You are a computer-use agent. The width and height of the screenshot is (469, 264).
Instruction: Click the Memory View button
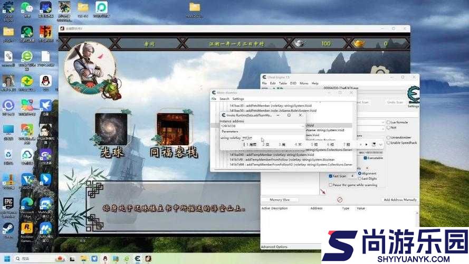[x=280, y=200]
